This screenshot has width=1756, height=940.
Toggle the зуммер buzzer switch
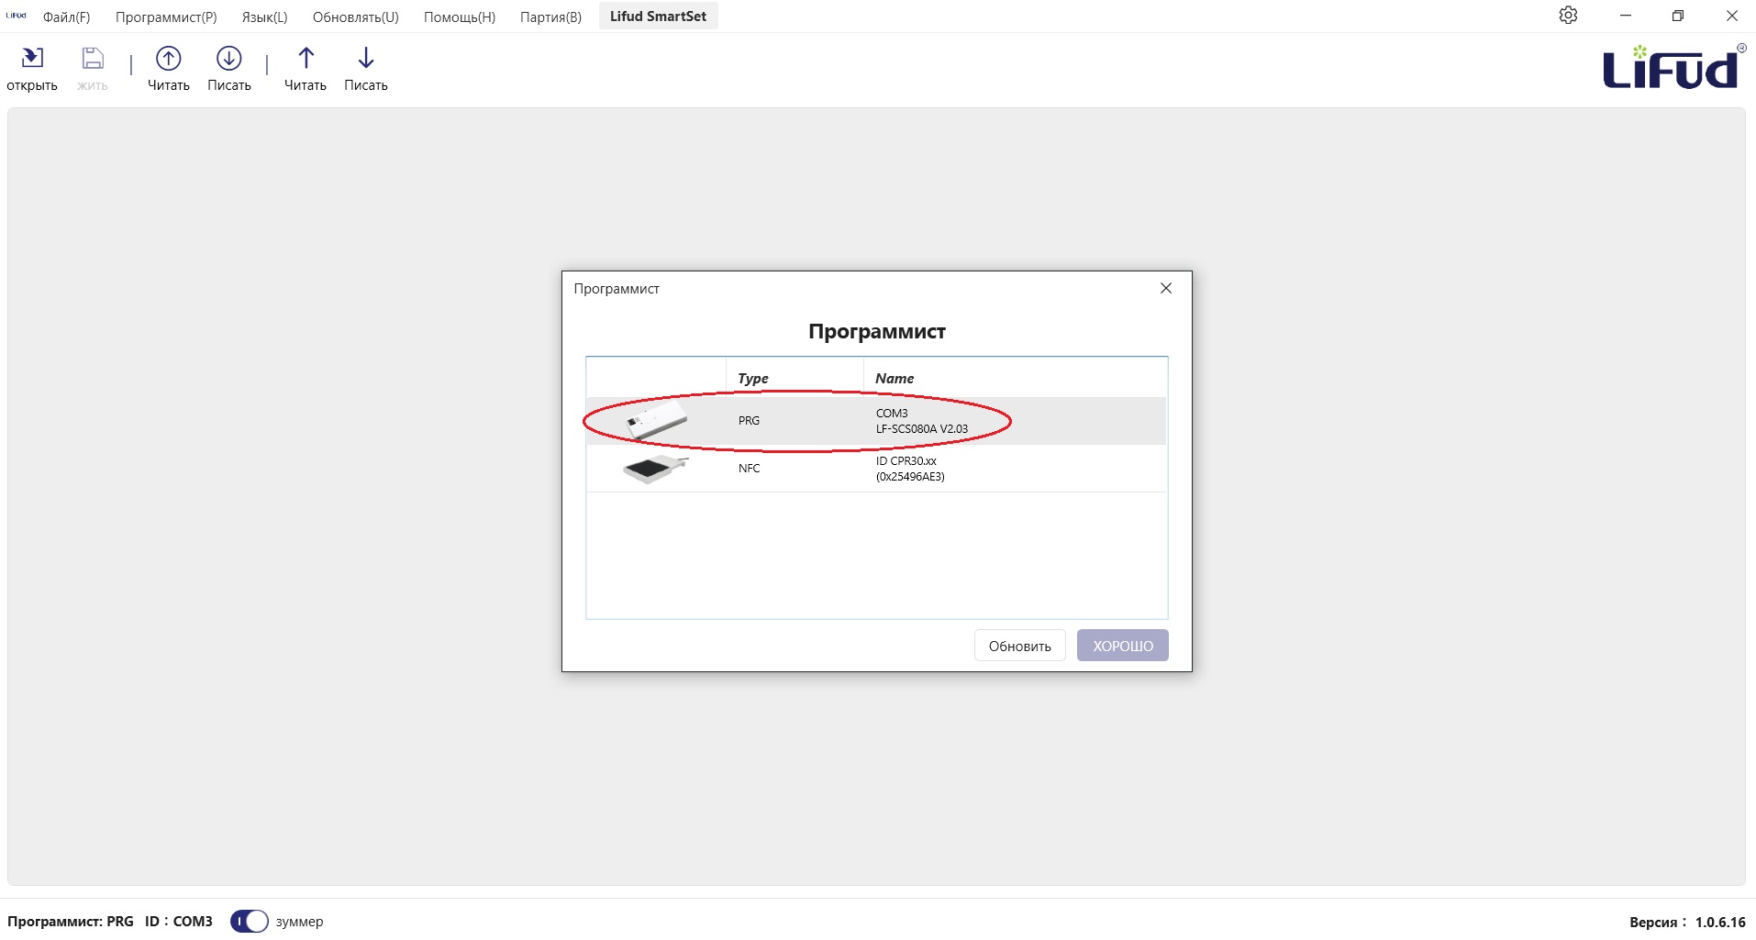coord(249,921)
